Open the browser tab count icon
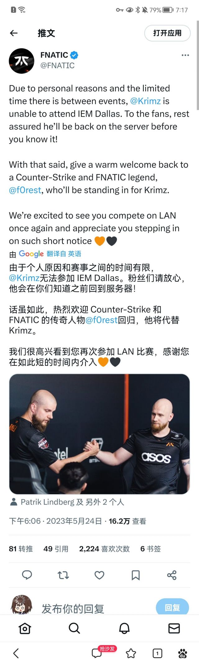The width and height of the screenshot is (199, 665). [x=157, y=653]
